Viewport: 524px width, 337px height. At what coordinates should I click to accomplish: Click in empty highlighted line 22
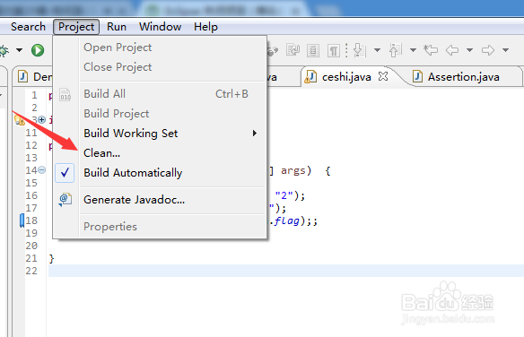tap(286, 271)
